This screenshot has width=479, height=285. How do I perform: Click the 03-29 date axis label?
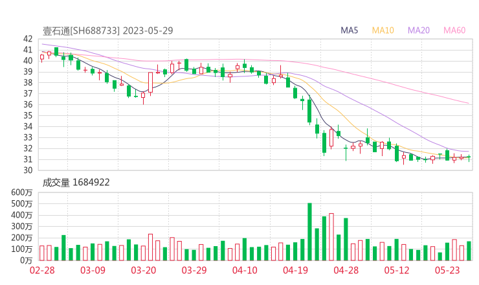tap(194, 270)
